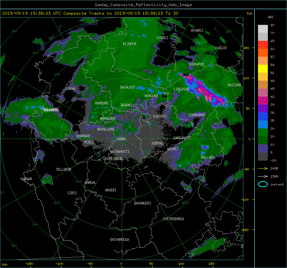287x268 pixels.
Task: Click the RAMDURG city label
Action: pyautogui.click(x=102, y=103)
